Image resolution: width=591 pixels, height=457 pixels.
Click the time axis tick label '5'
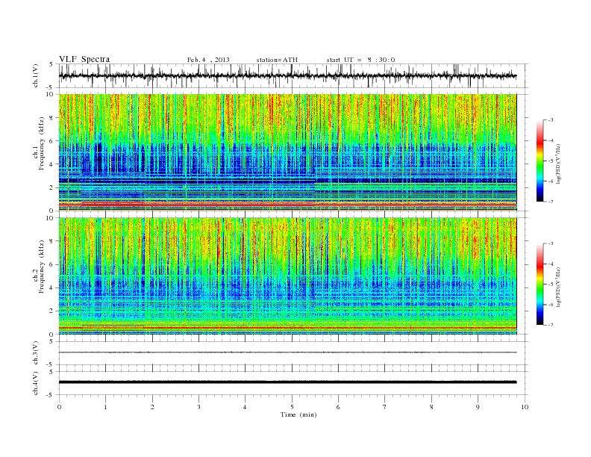pos(292,407)
